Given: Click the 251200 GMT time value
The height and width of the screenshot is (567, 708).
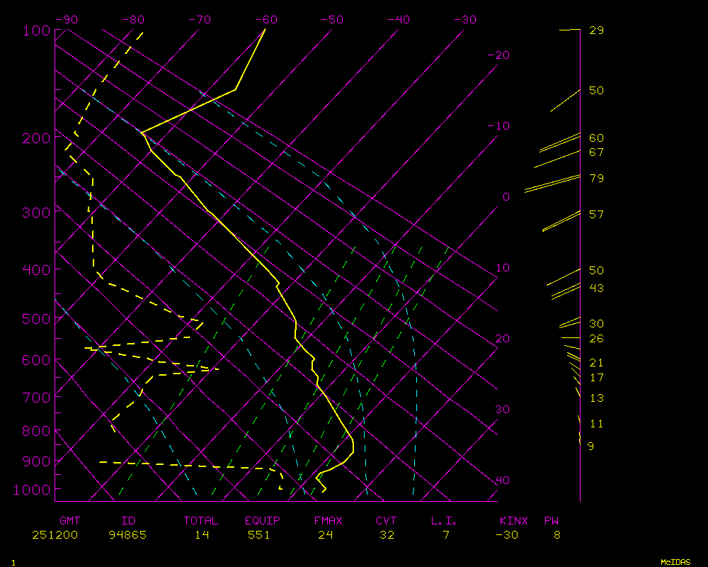Looking at the screenshot, I should (55, 535).
